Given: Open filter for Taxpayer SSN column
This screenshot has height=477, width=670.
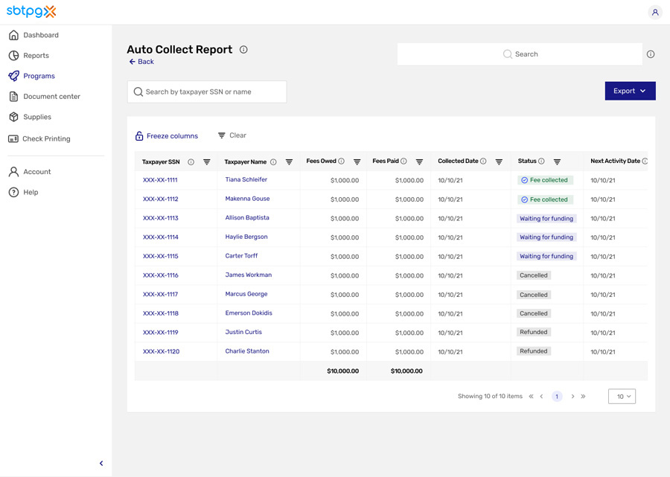Looking at the screenshot, I should (x=207, y=162).
